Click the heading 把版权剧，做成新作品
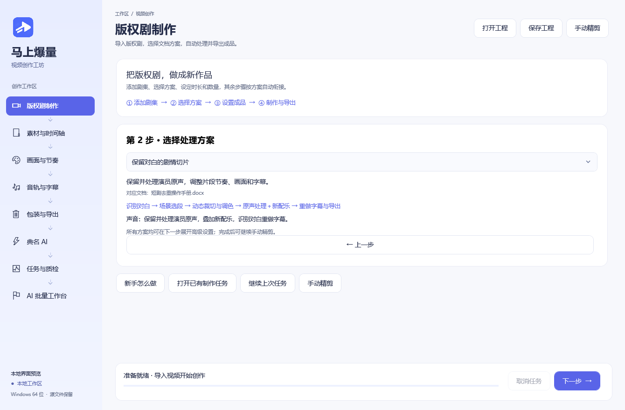Image resolution: width=625 pixels, height=410 pixels. click(x=169, y=75)
